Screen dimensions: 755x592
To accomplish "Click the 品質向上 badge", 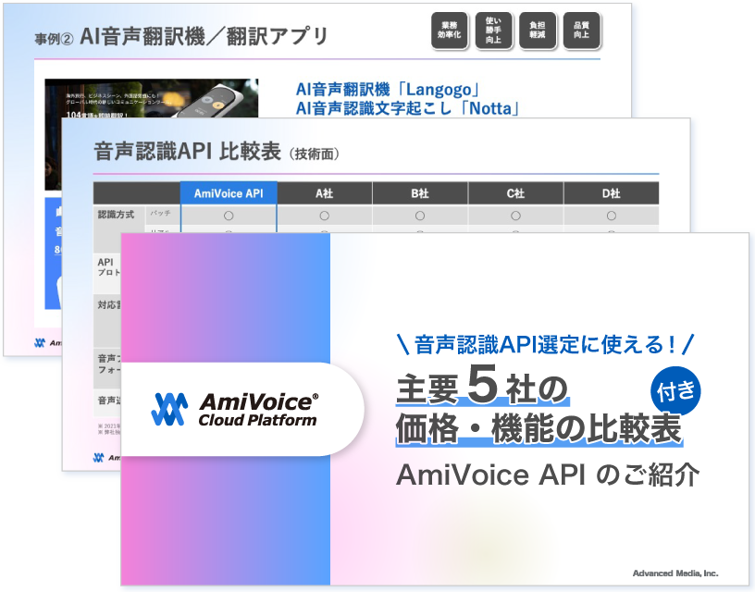I will tap(582, 31).
